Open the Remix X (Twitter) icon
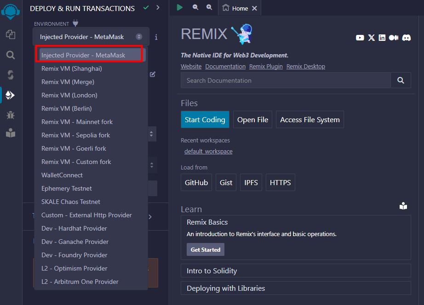Viewport: 424px width, 305px height. coord(372,38)
